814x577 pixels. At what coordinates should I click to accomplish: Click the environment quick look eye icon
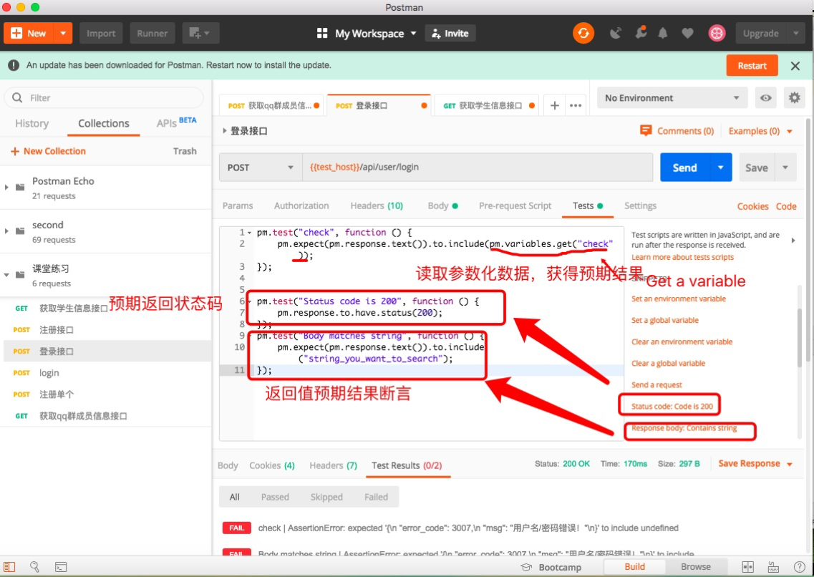coord(766,97)
